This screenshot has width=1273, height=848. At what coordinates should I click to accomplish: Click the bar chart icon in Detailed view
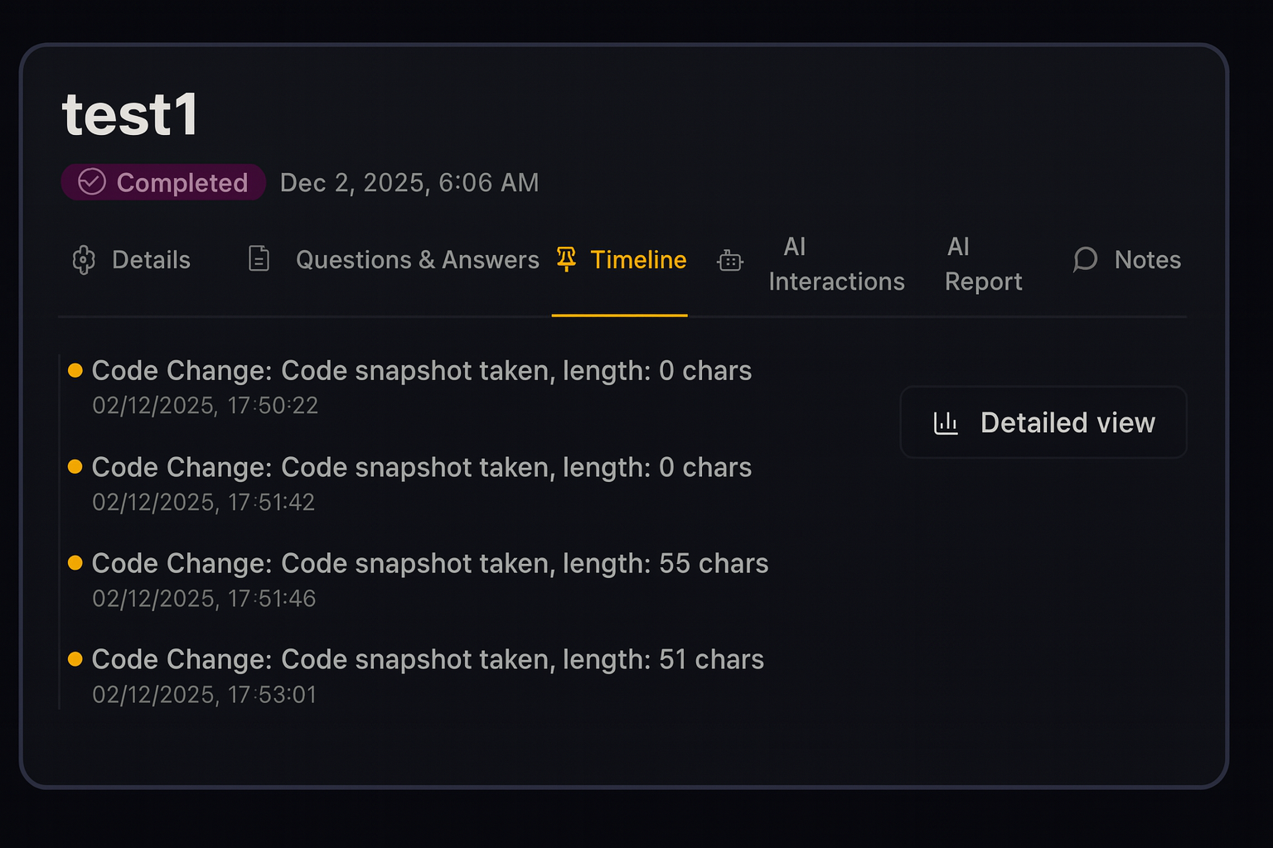[x=946, y=423]
